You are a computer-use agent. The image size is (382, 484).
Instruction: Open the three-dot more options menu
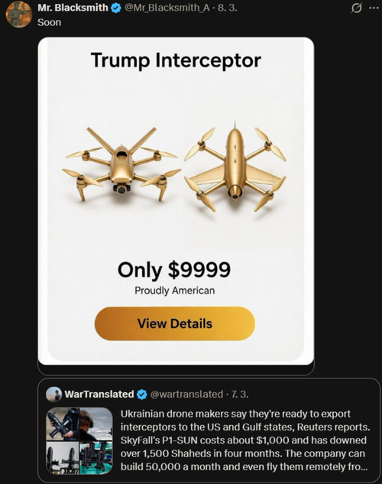pos(374,8)
